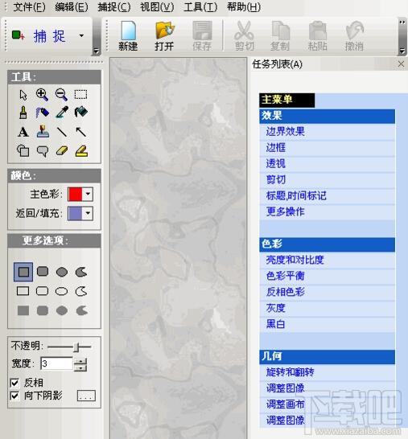This screenshot has height=439, width=408.
Task: Toggle the 向下阴影 checkbox
Action: click(x=14, y=396)
